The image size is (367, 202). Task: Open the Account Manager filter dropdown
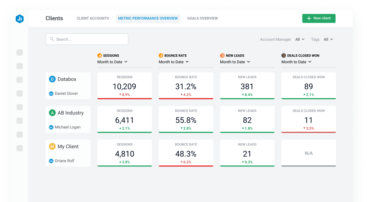(x=300, y=39)
